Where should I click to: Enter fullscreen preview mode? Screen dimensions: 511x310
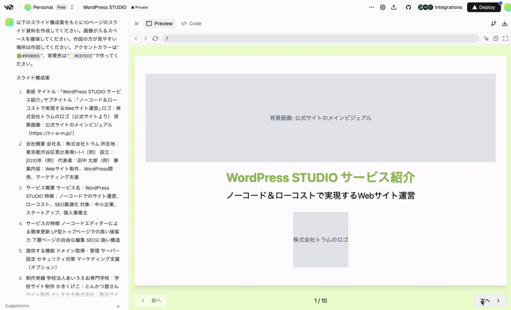pos(505,38)
